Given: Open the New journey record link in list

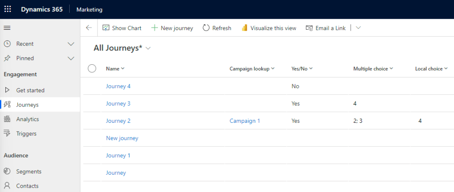Looking at the screenshot, I should pos(122,138).
